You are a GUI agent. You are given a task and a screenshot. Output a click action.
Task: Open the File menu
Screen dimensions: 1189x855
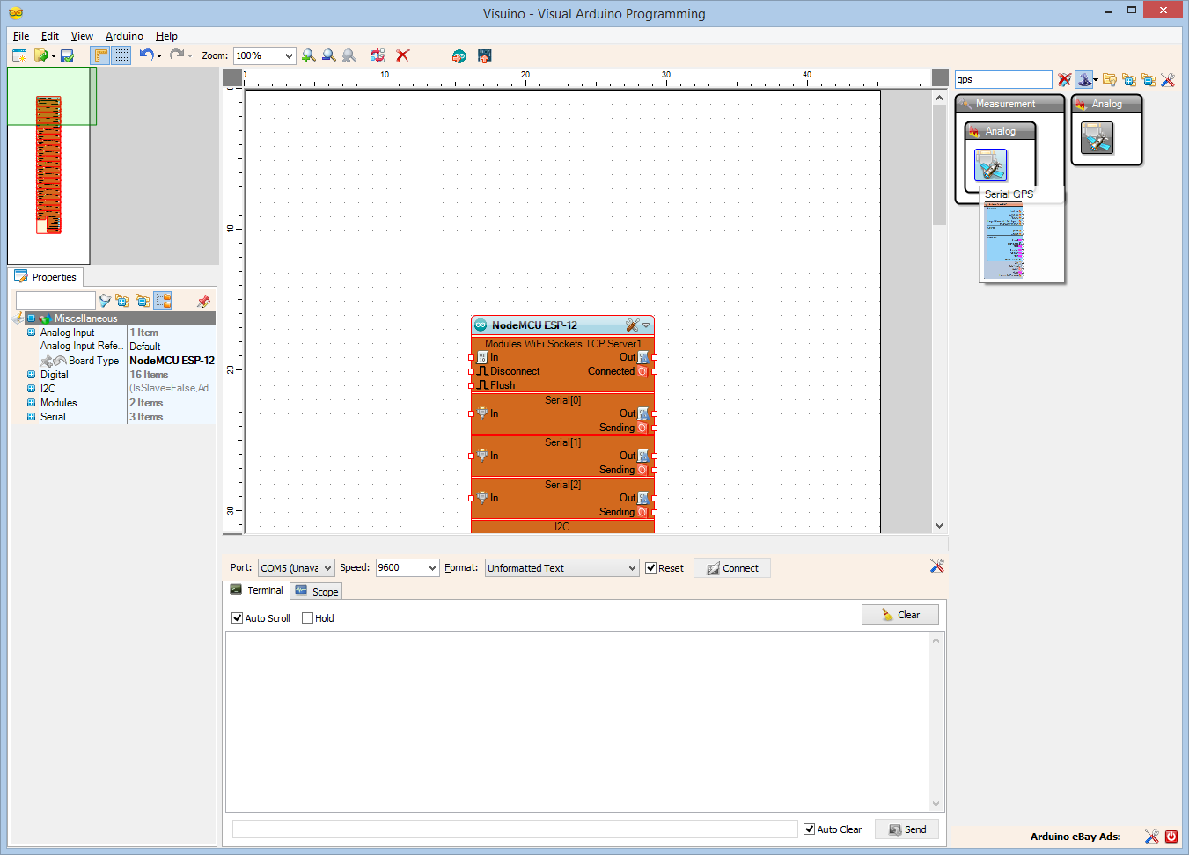21,36
